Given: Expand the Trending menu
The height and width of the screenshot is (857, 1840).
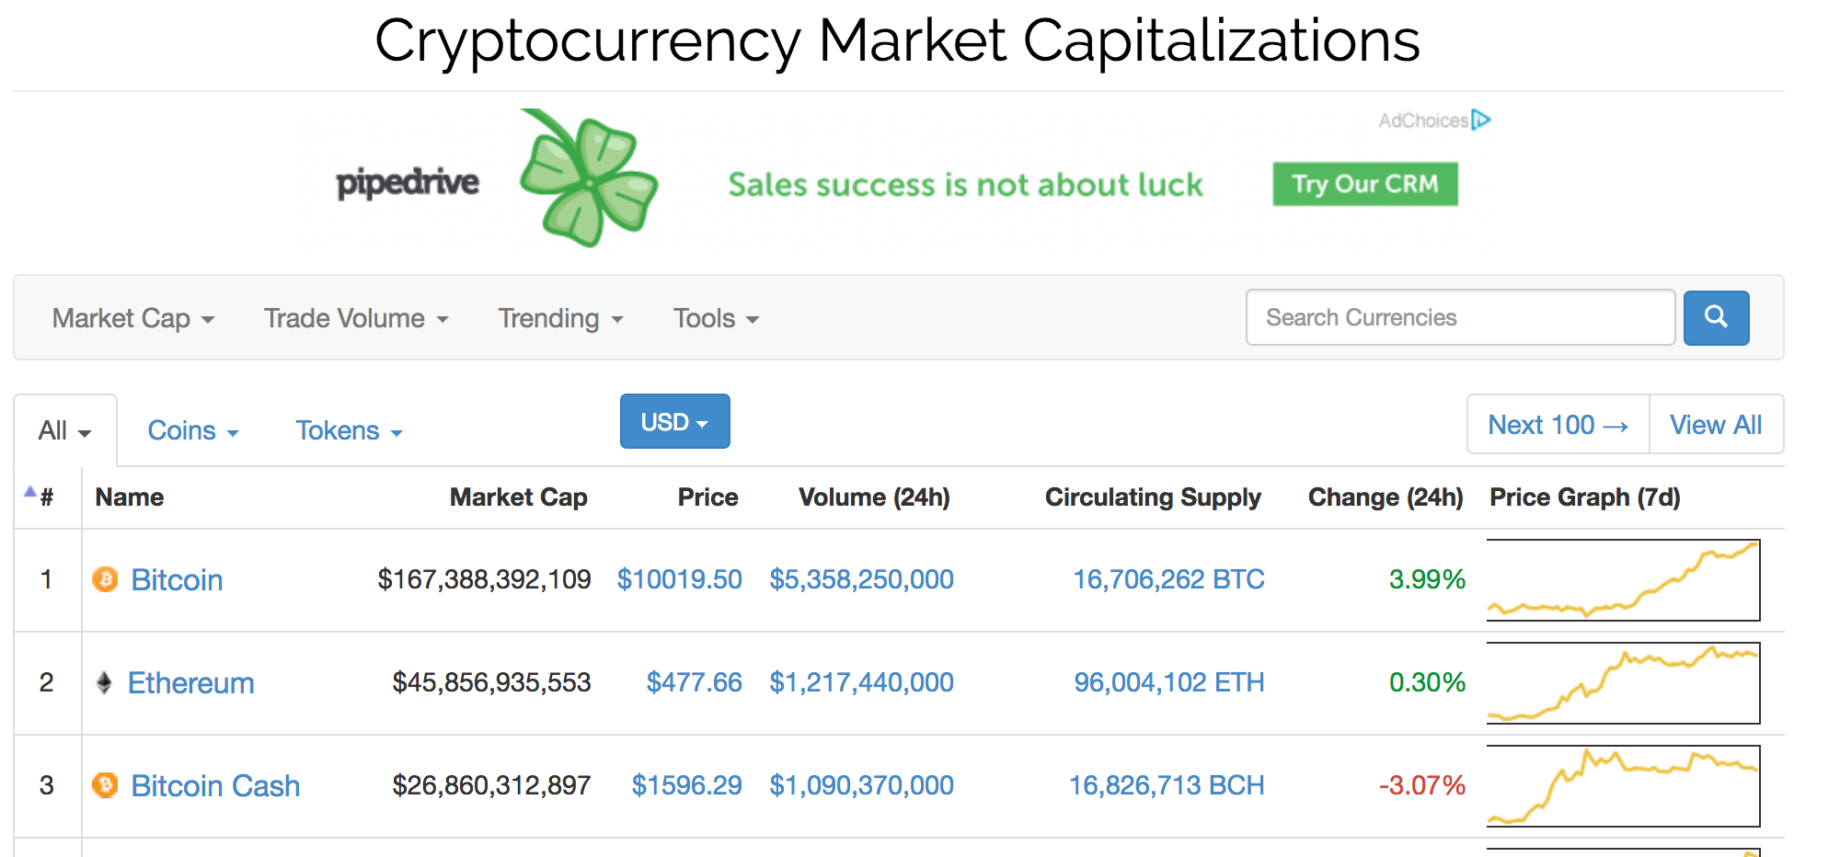Looking at the screenshot, I should click(x=560, y=318).
